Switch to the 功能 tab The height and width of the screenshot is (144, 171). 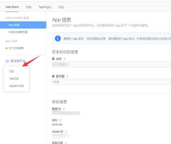pos(28,7)
